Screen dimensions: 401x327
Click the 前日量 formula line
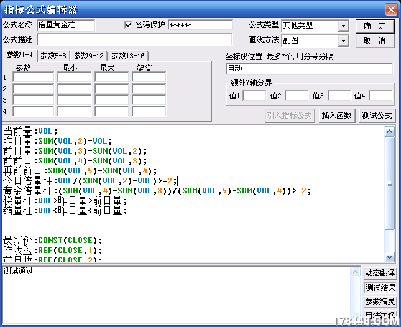(75, 151)
